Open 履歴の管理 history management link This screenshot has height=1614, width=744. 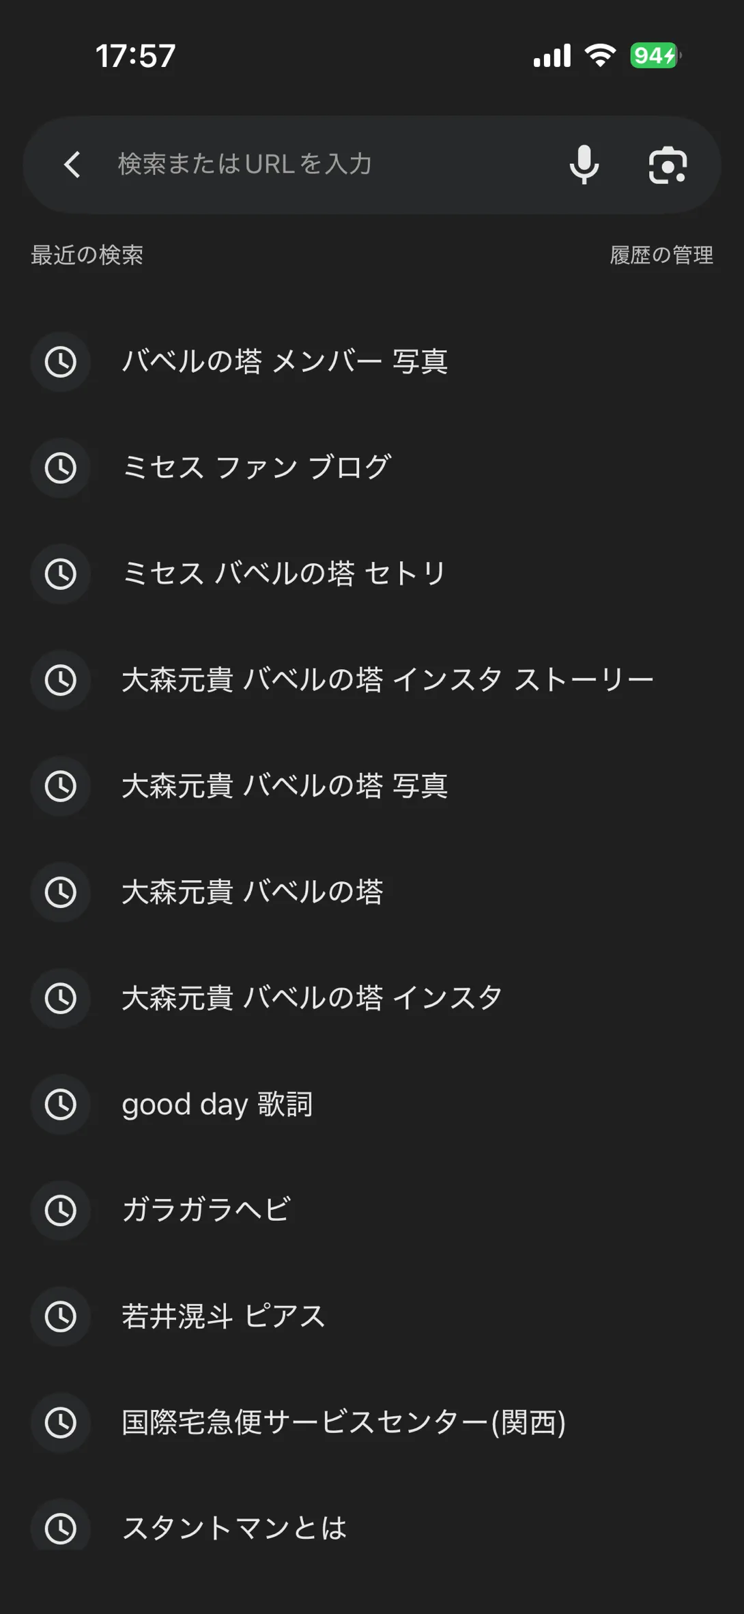click(x=661, y=255)
